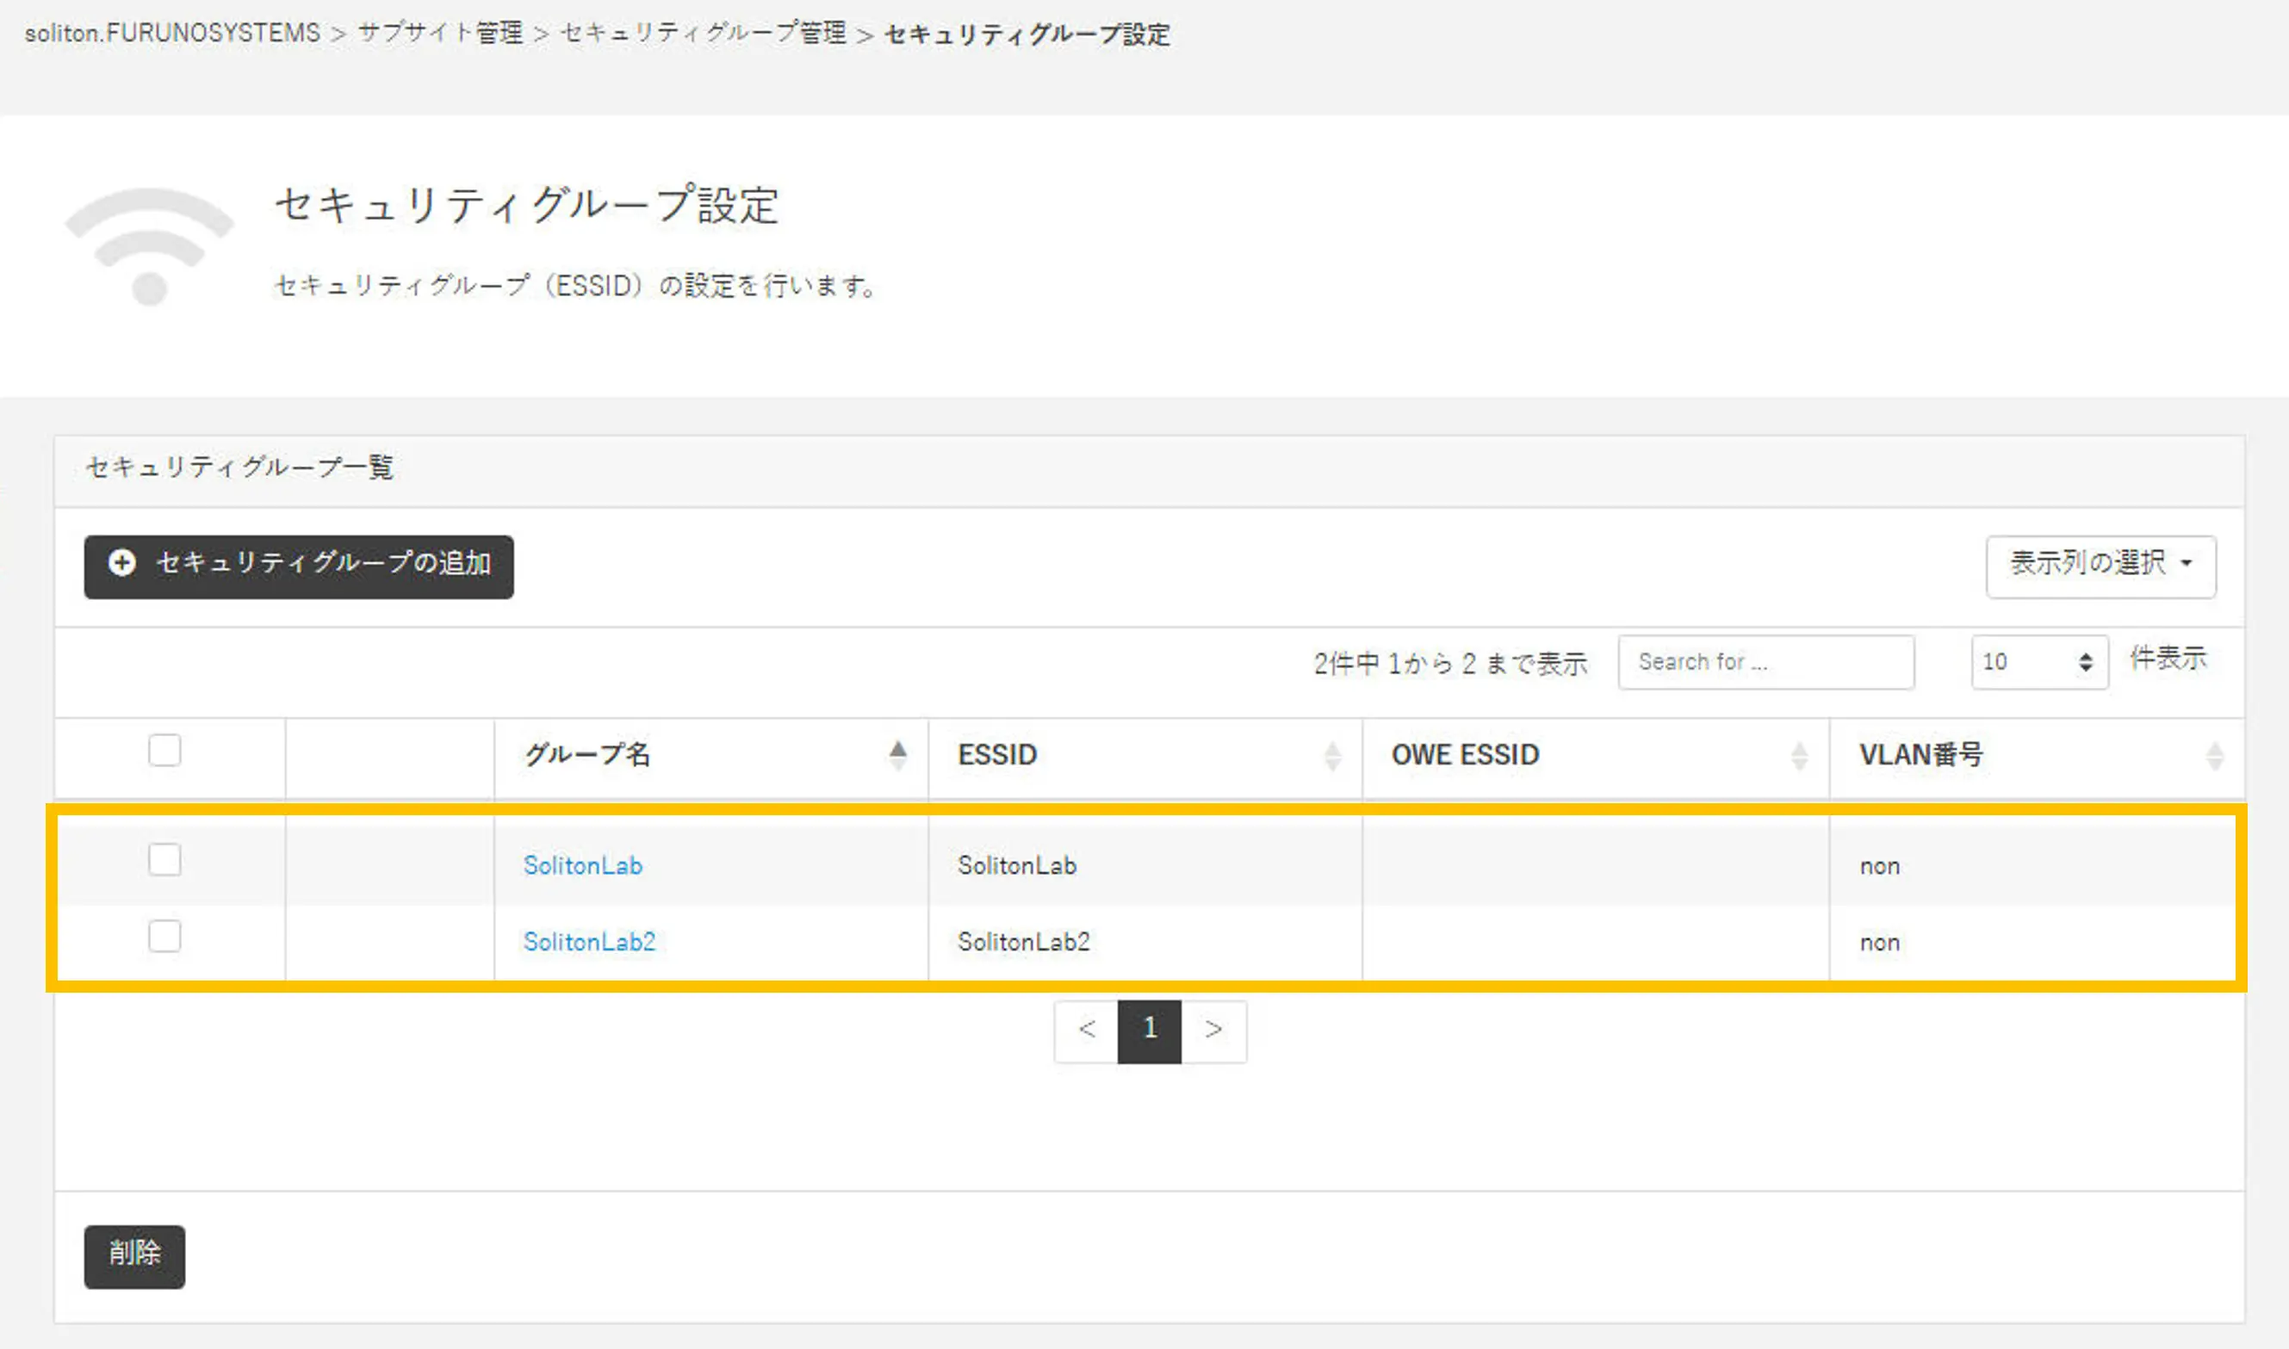Viewport: 2289px width, 1349px height.
Task: Sort by ESSID column arrows
Action: (x=1333, y=755)
